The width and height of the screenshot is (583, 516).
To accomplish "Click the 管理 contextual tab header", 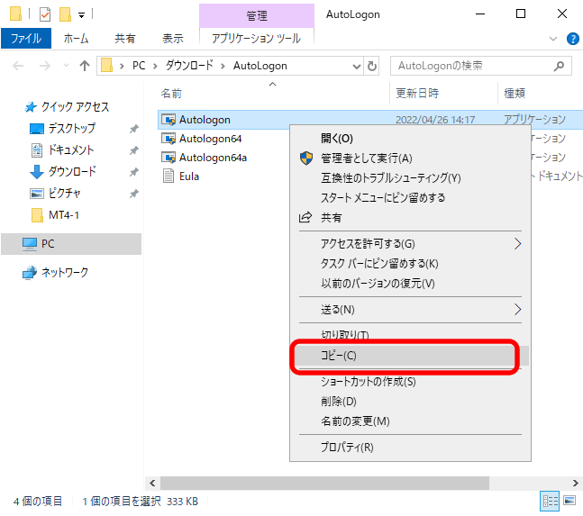I will (257, 15).
